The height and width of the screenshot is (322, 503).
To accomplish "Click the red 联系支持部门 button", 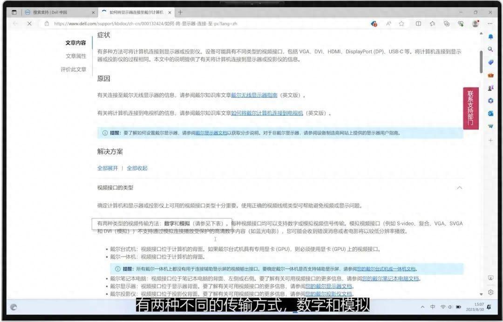I will click(x=470, y=108).
